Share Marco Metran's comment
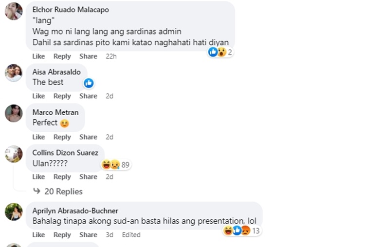 (x=88, y=137)
